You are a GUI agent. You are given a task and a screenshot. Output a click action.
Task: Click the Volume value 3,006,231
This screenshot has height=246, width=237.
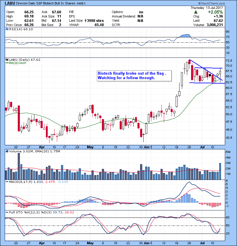click(x=215, y=25)
